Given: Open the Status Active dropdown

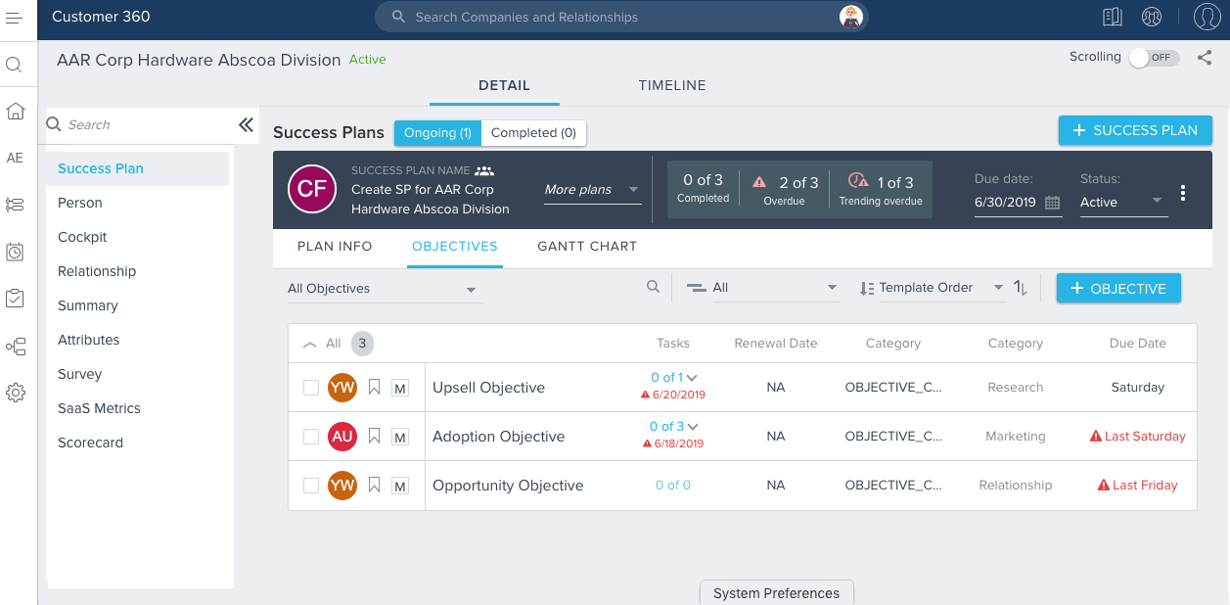Looking at the screenshot, I should click(x=1123, y=202).
